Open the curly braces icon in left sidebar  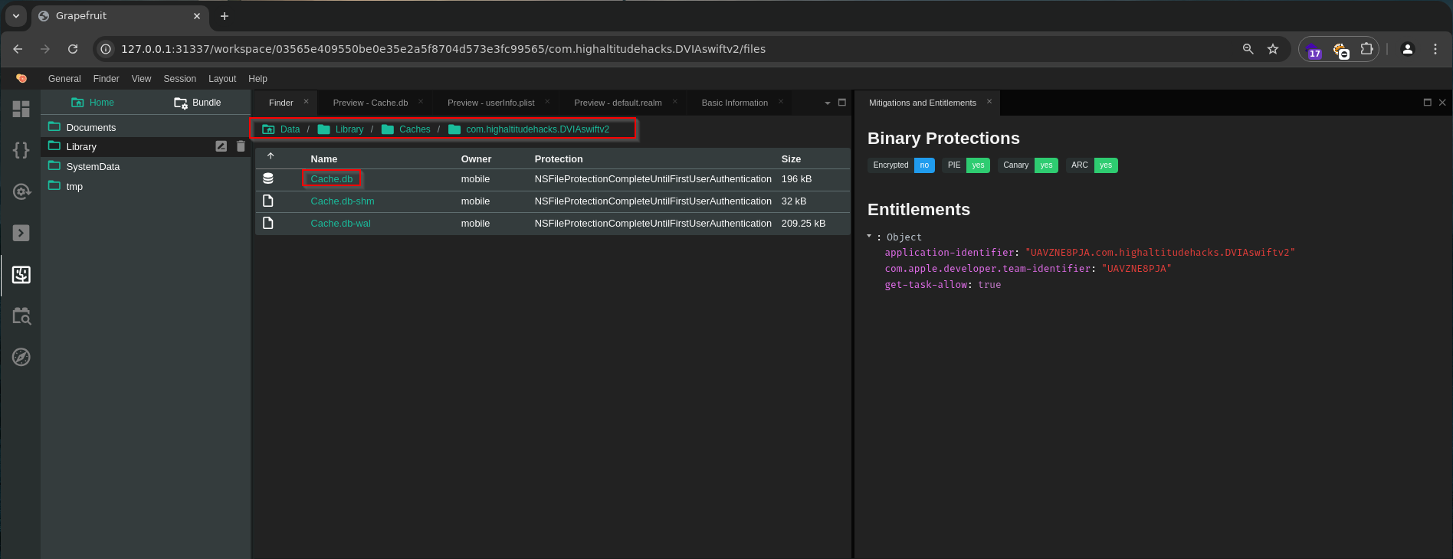21,150
